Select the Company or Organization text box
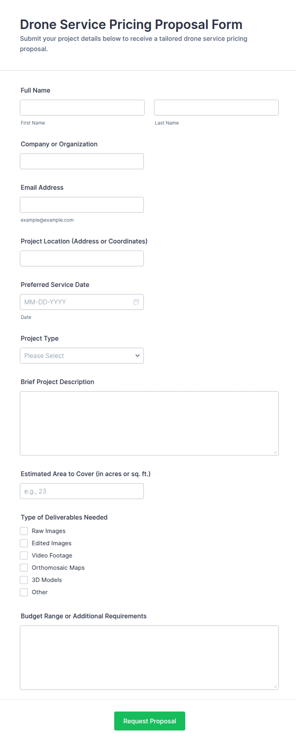 (82, 161)
